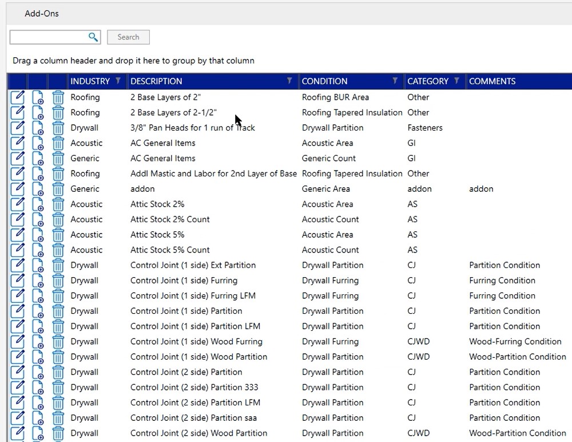Delete the "2 Base Layers of 2"" row
Viewport: 572px width, 442px height.
58,97
